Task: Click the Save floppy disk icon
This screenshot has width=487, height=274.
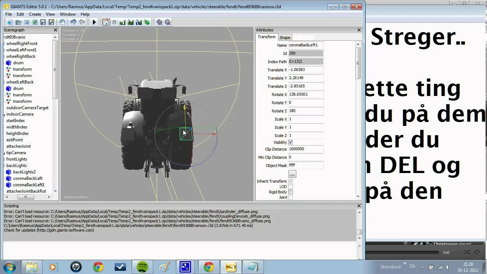Action: point(43,22)
